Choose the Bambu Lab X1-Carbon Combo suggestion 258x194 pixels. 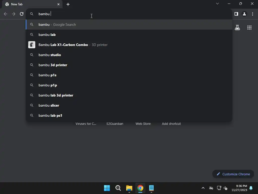click(x=129, y=45)
